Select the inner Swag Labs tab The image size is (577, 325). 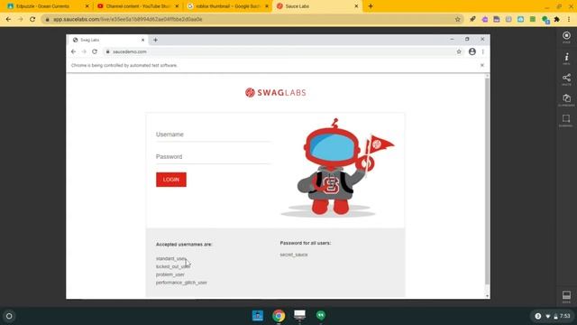pos(108,40)
